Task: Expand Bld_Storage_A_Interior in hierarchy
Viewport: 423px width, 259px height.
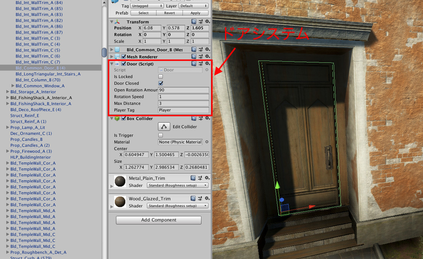Action: click(x=7, y=91)
